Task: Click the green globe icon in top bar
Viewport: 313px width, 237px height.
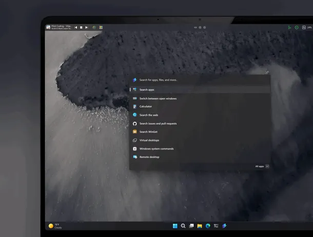Action: tap(94, 27)
